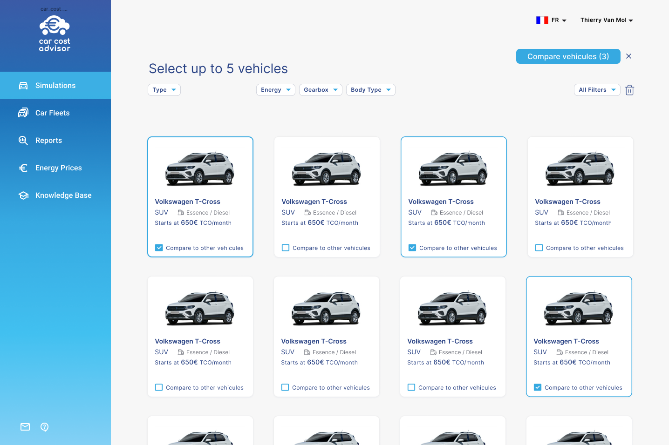Image resolution: width=669 pixels, height=445 pixels.
Task: Uncheck compare box on third top-row card
Action: 412,248
